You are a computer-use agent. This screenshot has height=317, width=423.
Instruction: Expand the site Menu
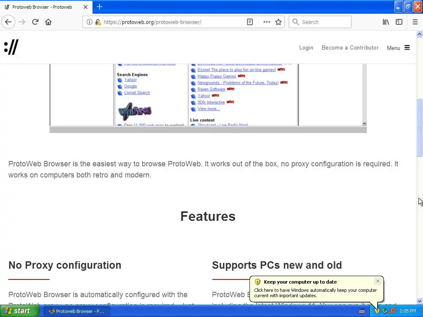(x=398, y=48)
